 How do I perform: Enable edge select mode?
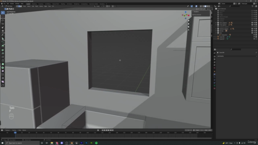click(x=19, y=6)
